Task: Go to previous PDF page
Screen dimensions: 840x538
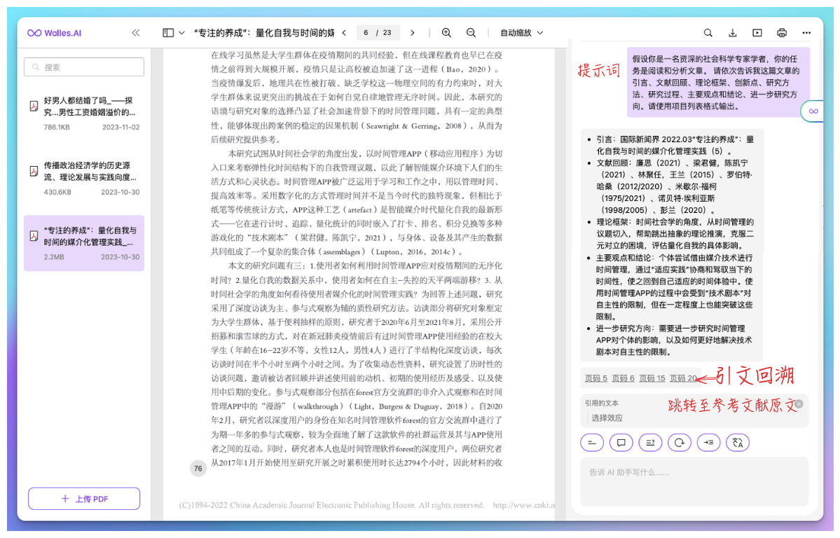Action: (344, 33)
